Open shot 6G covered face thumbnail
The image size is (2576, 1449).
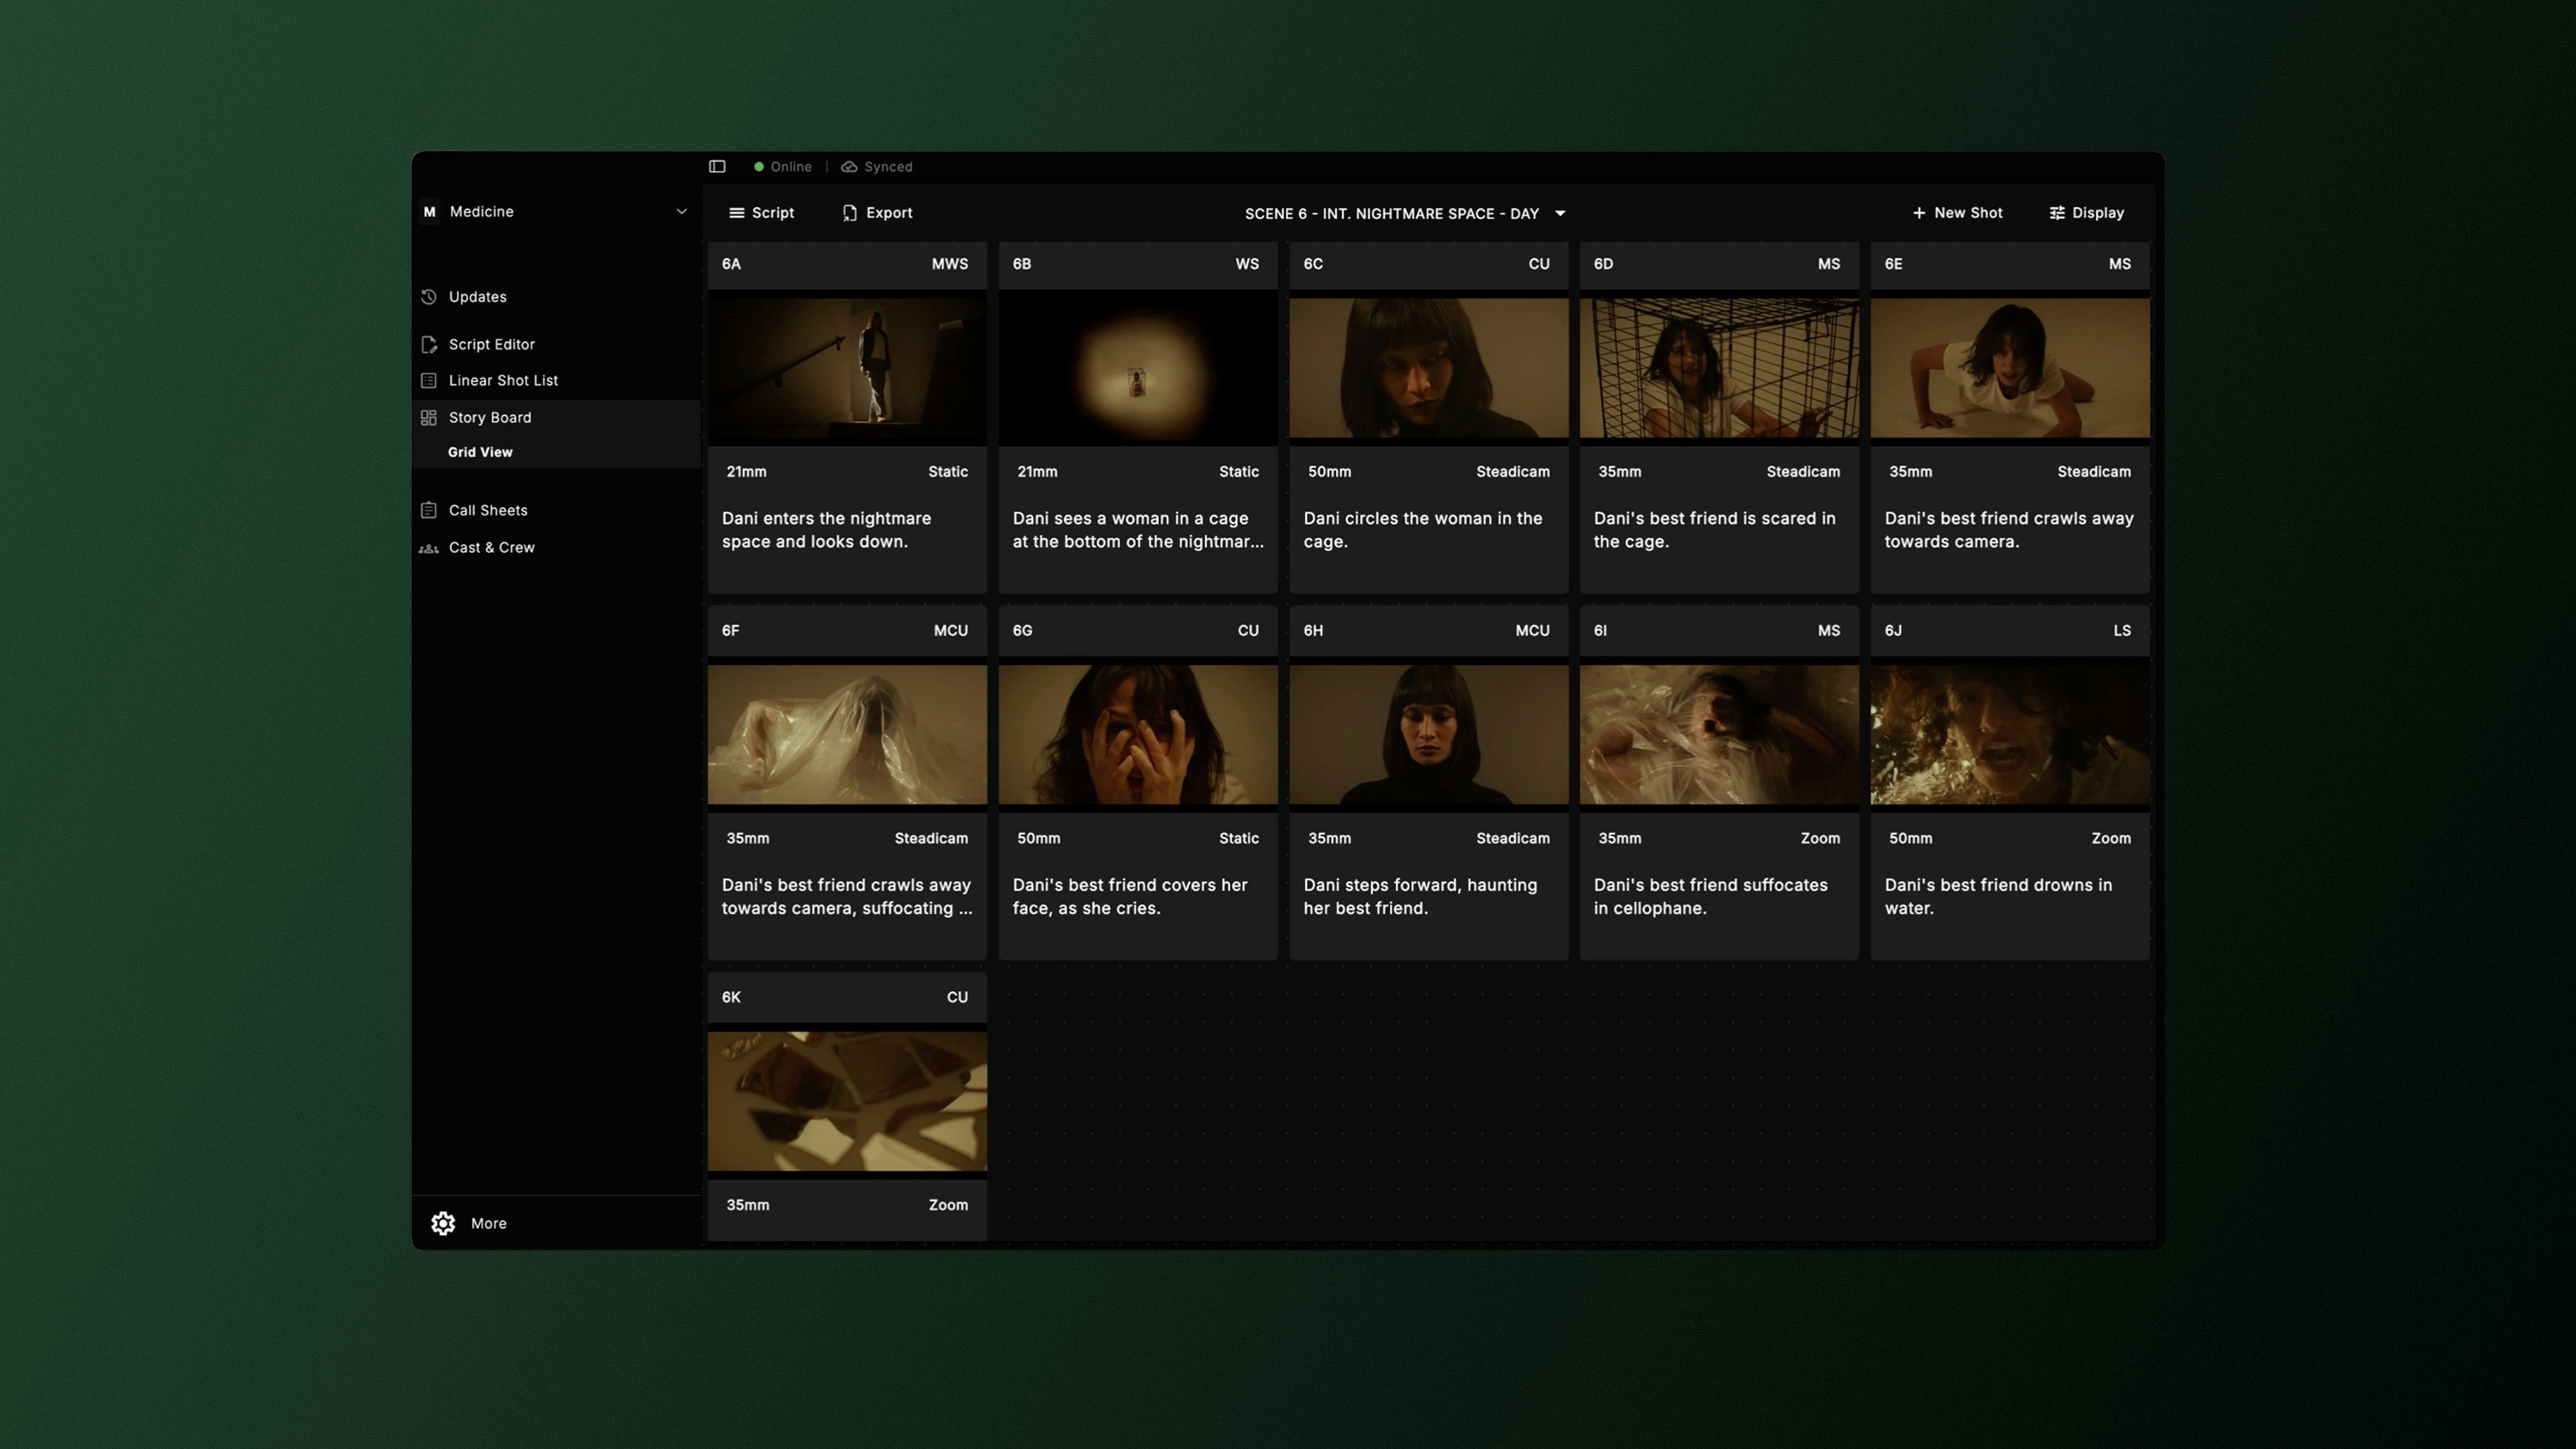[x=1138, y=735]
